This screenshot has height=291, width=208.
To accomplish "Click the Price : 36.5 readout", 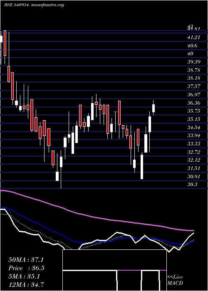I will (x=26, y=268).
